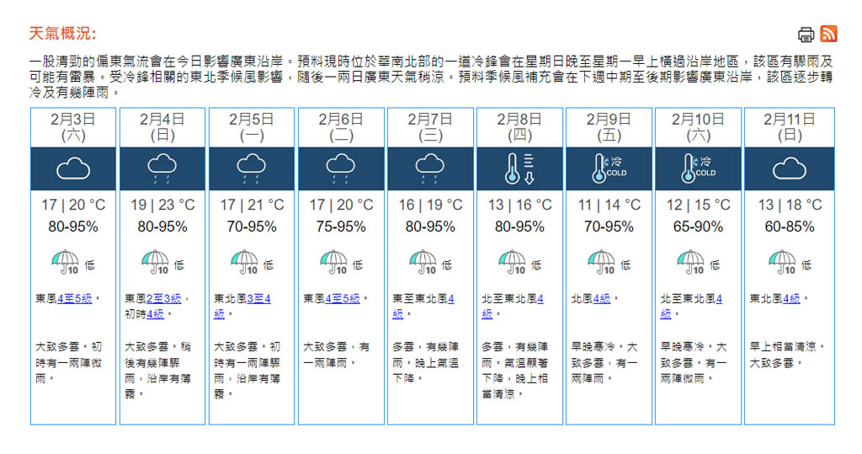Click the COLD icon for 2月9日
Screen dimensions: 862x454
click(609, 169)
